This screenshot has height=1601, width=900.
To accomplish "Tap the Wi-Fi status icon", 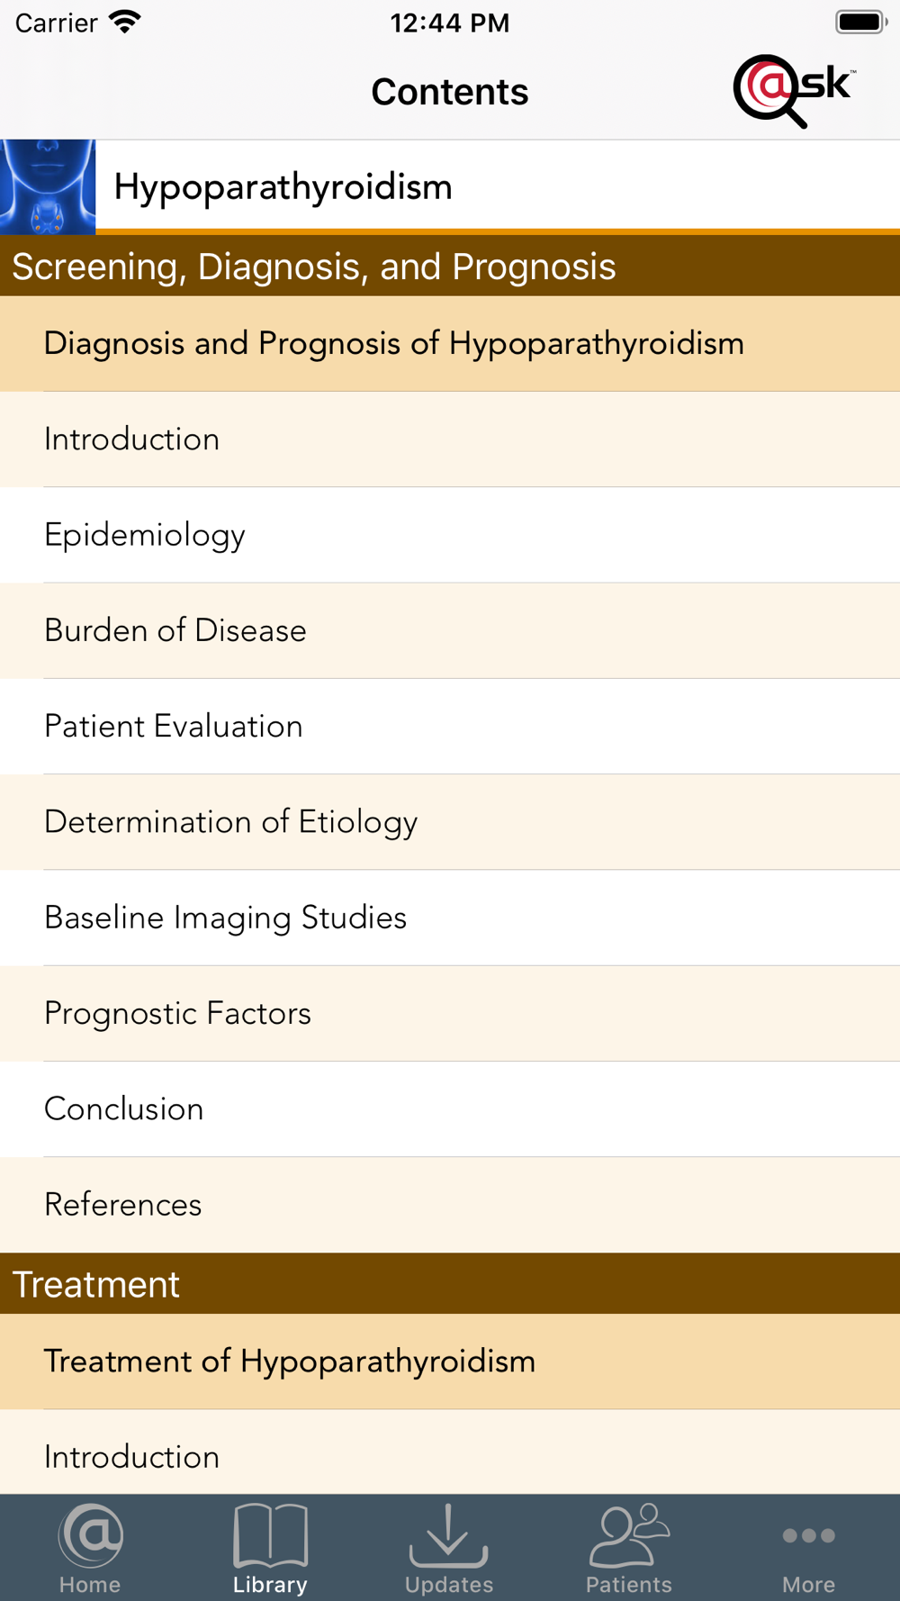I will [125, 23].
